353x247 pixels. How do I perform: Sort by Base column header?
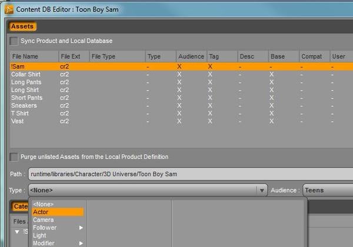tap(284, 56)
